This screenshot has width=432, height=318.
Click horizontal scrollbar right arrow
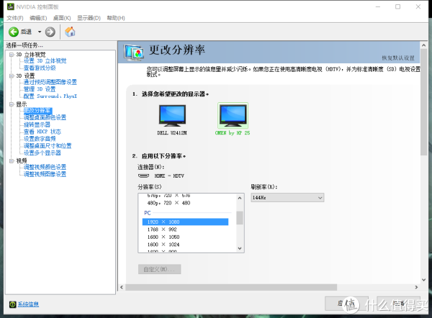coord(416,287)
